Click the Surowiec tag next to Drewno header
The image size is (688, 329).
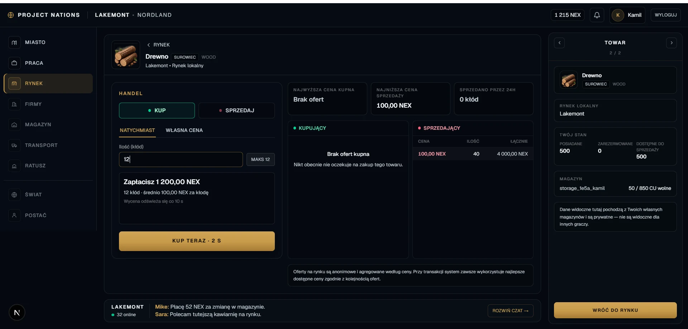click(x=185, y=57)
